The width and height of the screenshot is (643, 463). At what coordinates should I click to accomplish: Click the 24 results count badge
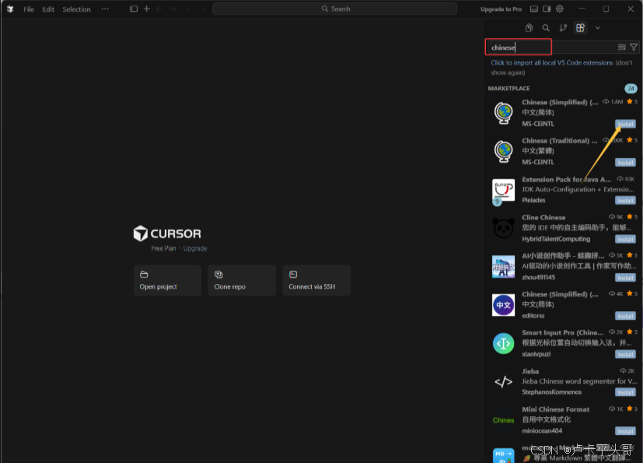pos(631,88)
